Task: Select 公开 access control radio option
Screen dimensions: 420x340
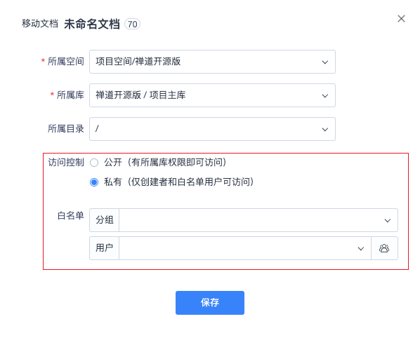Action: (x=94, y=163)
